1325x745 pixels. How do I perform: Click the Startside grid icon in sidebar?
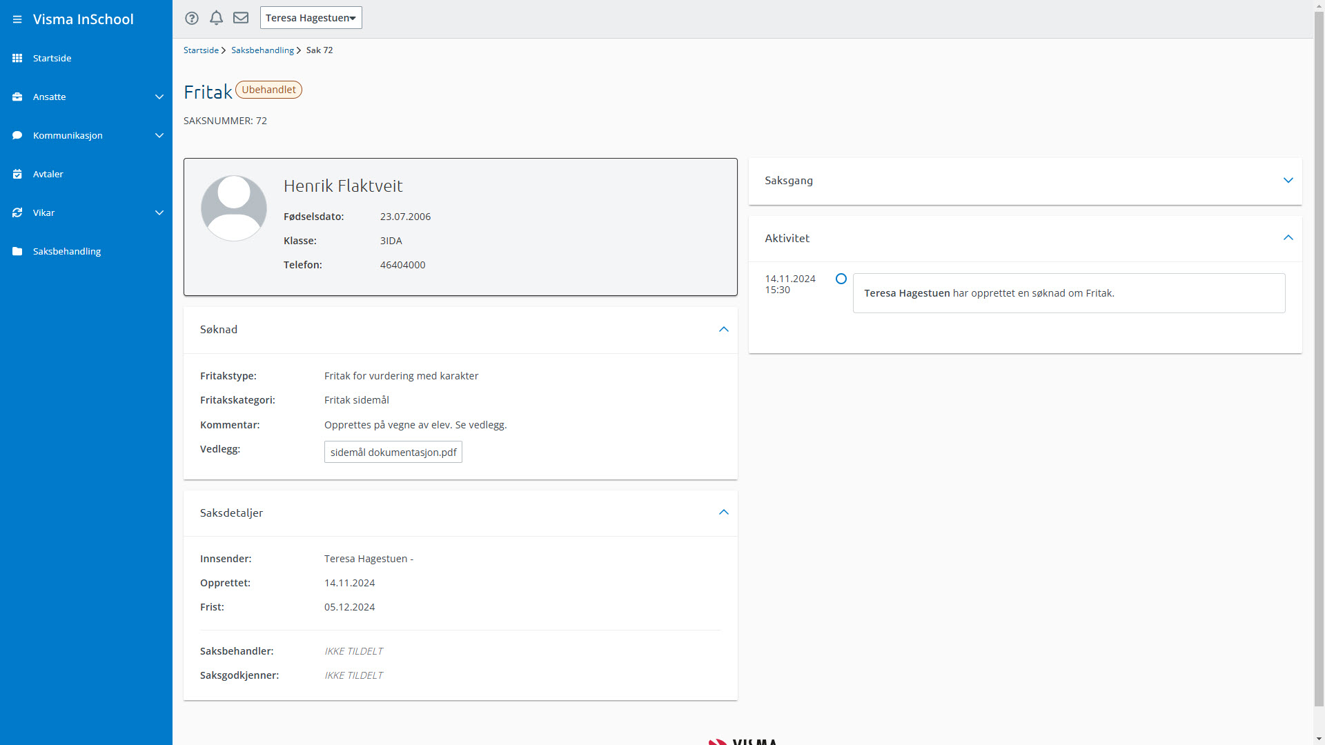[x=17, y=58]
